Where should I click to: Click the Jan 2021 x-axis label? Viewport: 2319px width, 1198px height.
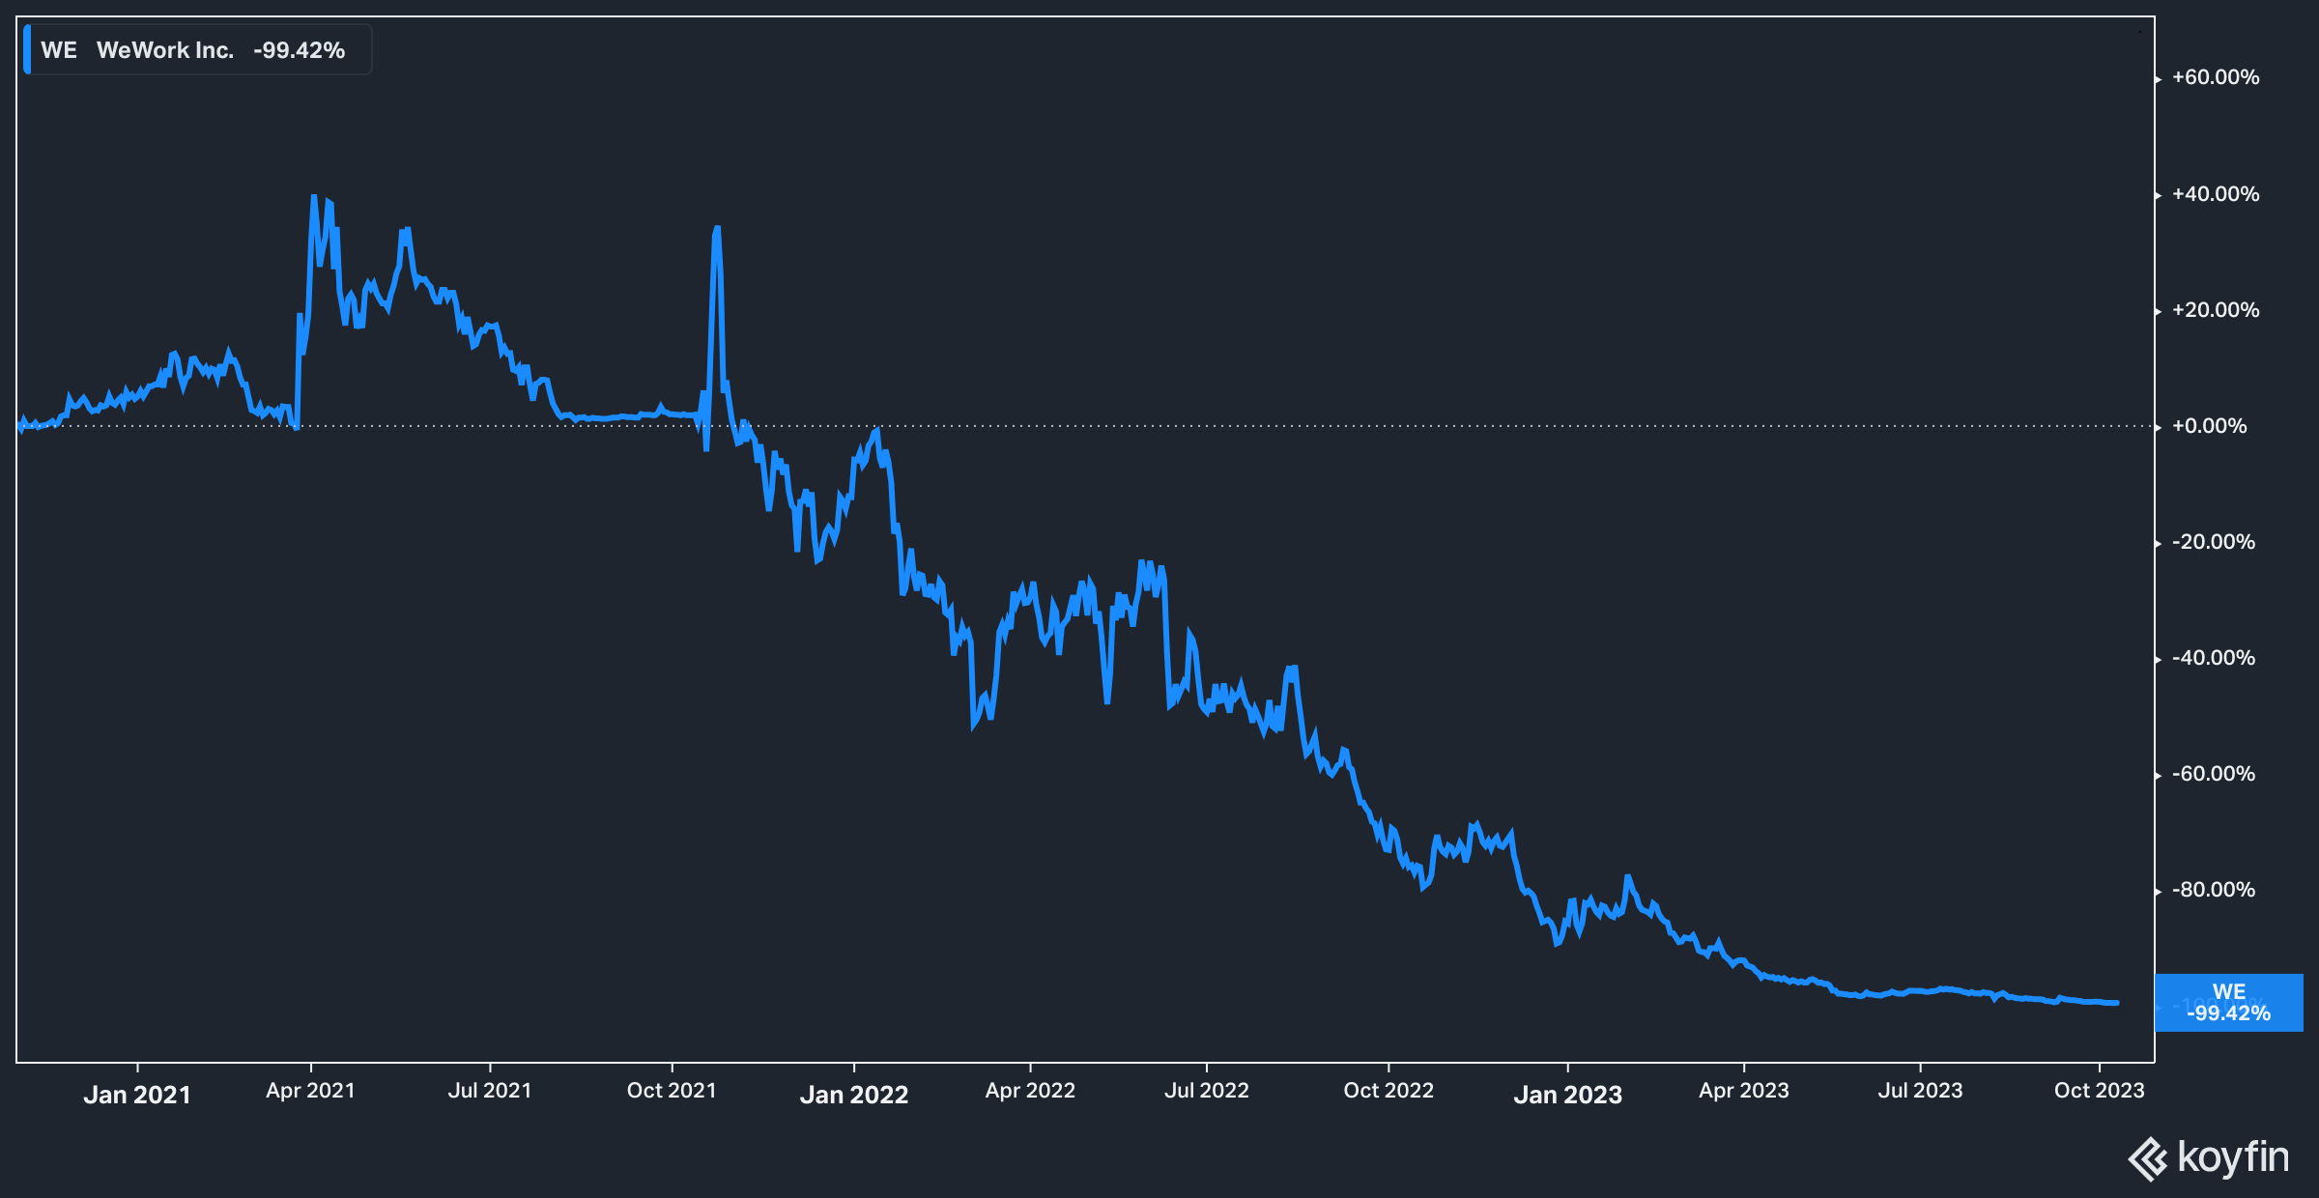(137, 1095)
